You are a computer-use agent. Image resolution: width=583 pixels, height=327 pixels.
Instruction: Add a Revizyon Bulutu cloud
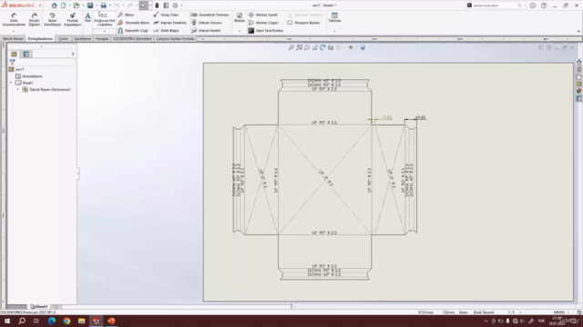(303, 23)
